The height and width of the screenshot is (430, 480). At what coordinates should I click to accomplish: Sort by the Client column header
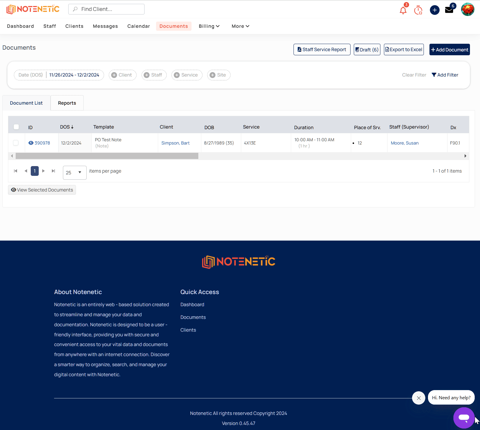[166, 127]
